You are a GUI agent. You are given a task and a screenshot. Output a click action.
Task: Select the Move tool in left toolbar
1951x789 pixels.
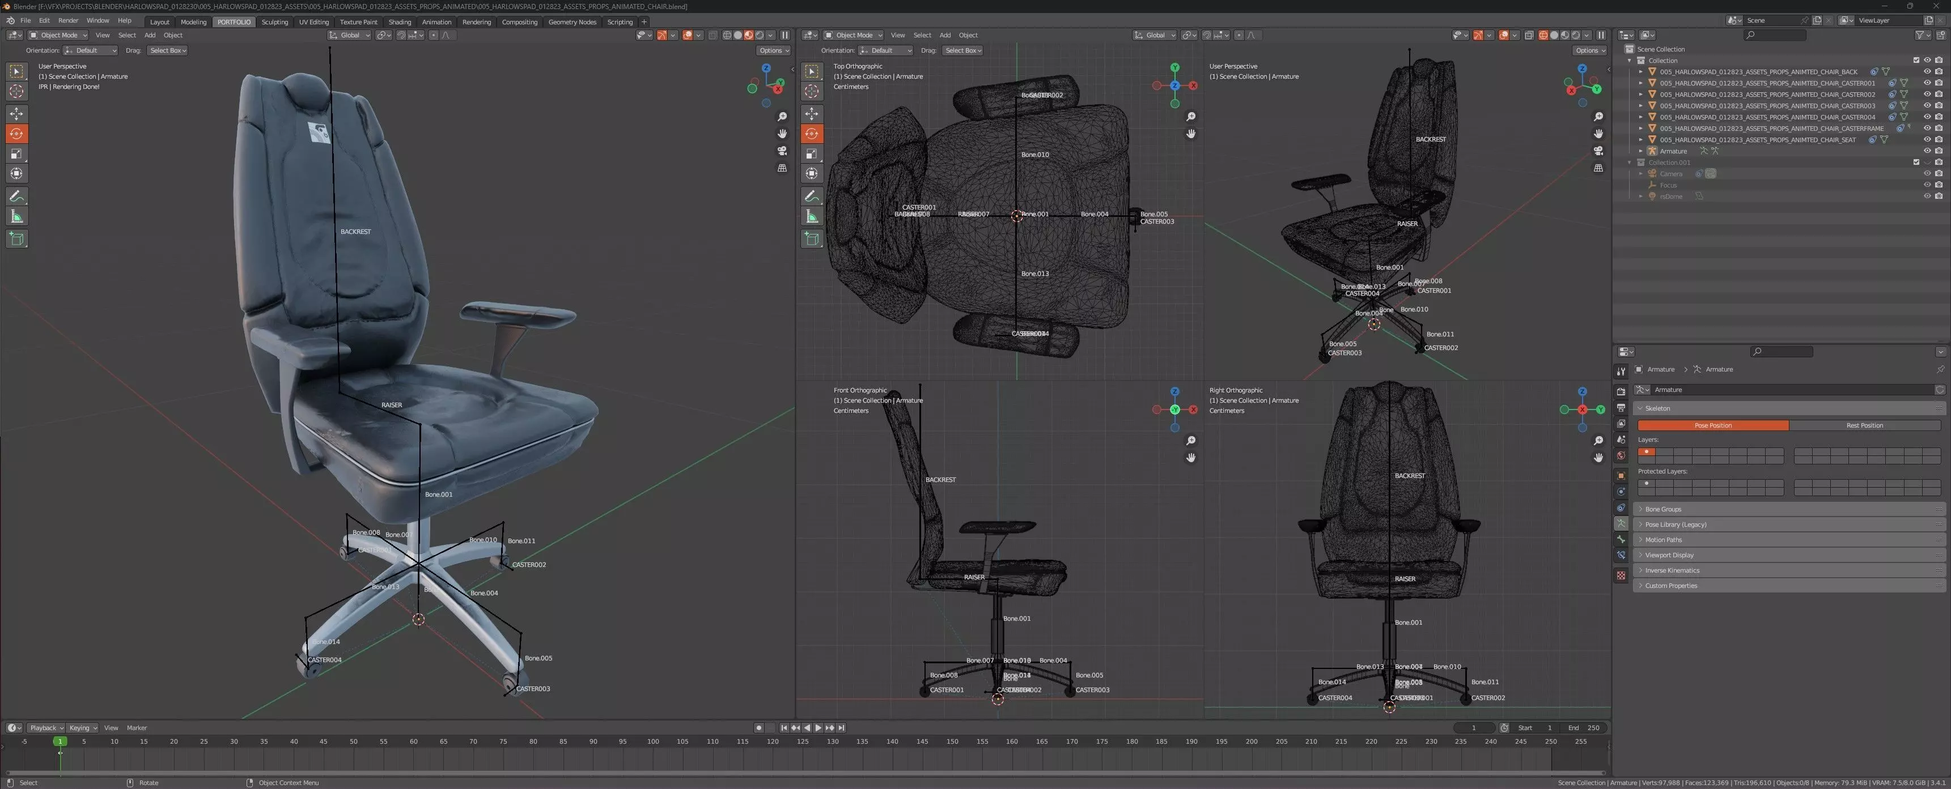pyautogui.click(x=16, y=113)
